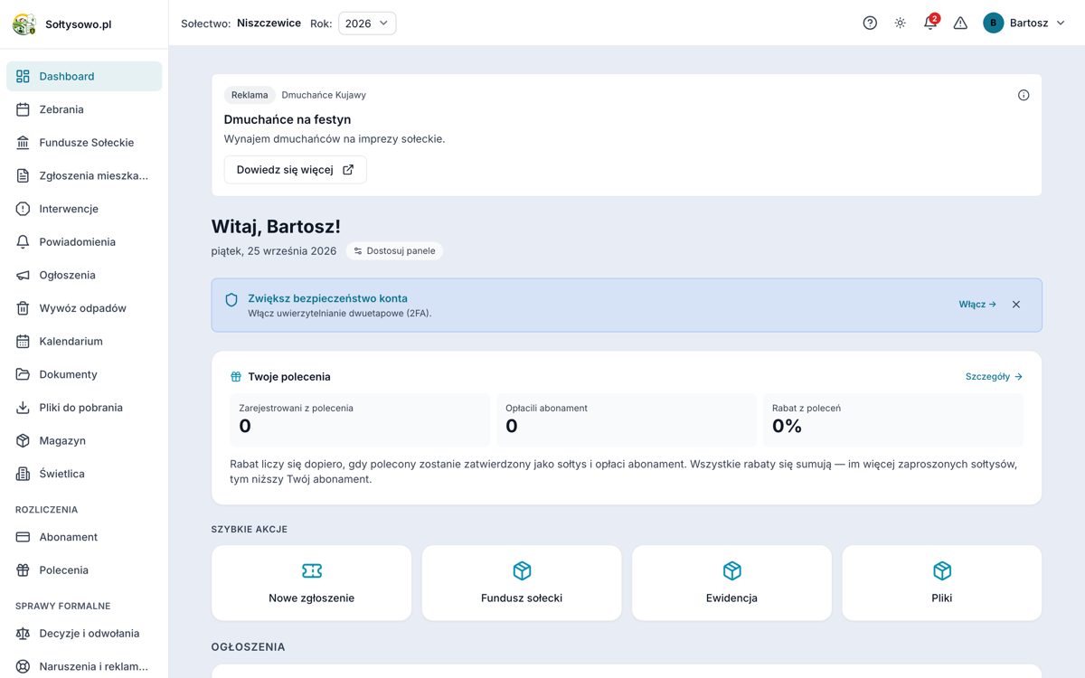Click the 'Zwiększ bezpieczeństwo konta' heading
1085x678 pixels.
tap(327, 298)
